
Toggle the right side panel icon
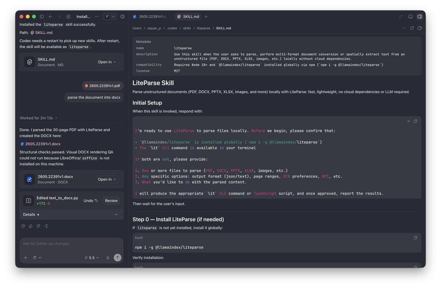click(420, 17)
